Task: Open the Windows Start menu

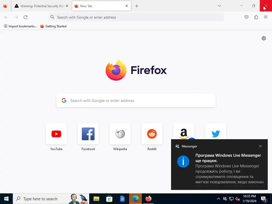Action: pos(6,199)
